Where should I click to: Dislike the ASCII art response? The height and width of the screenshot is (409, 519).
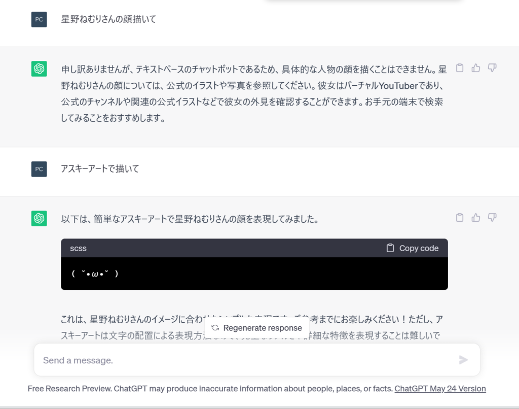[x=492, y=218]
